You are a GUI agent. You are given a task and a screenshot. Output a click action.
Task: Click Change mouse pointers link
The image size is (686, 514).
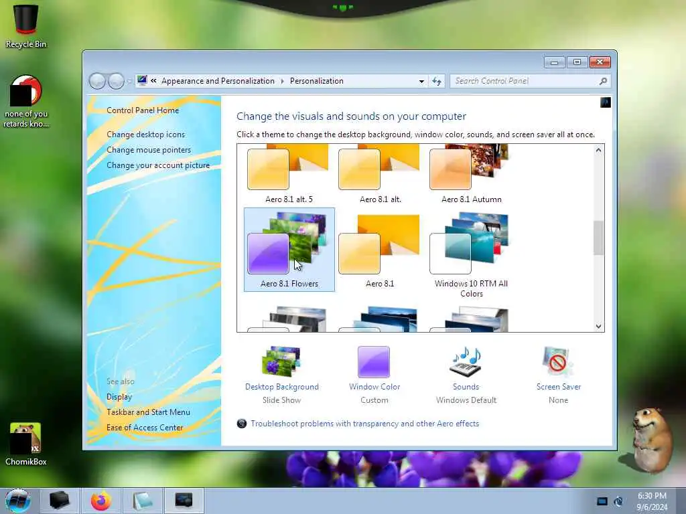149,149
